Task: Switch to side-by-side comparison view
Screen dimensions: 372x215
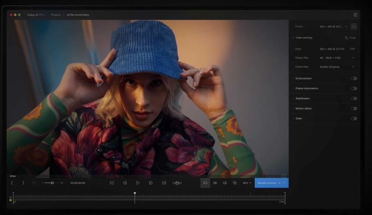Action: coord(215,183)
